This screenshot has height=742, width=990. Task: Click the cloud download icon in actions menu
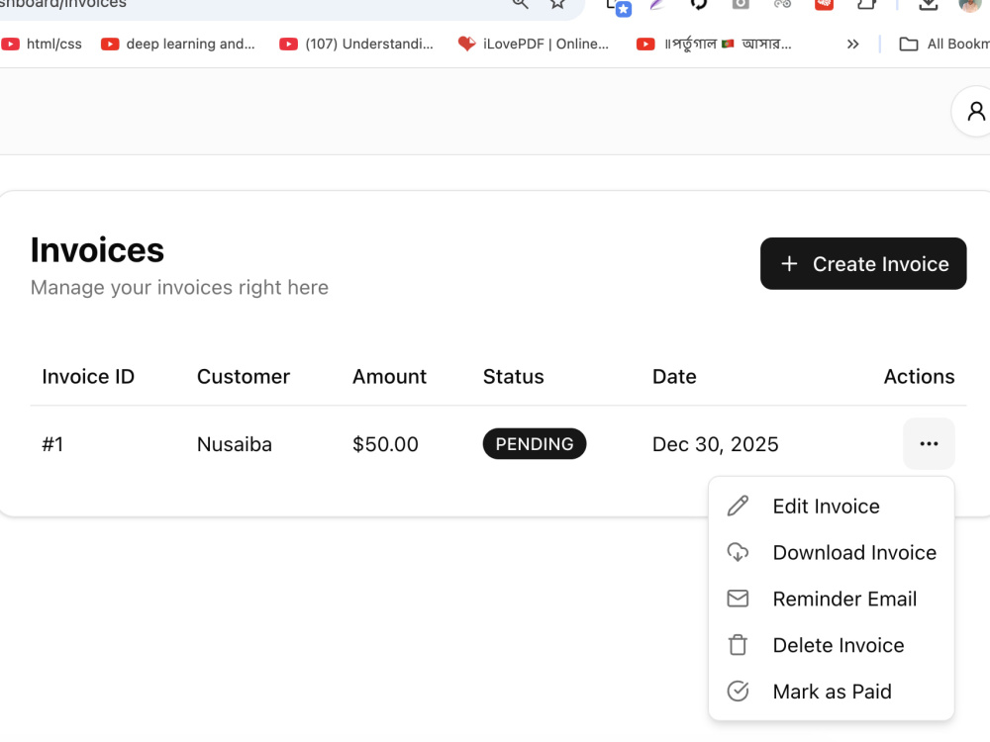click(738, 552)
